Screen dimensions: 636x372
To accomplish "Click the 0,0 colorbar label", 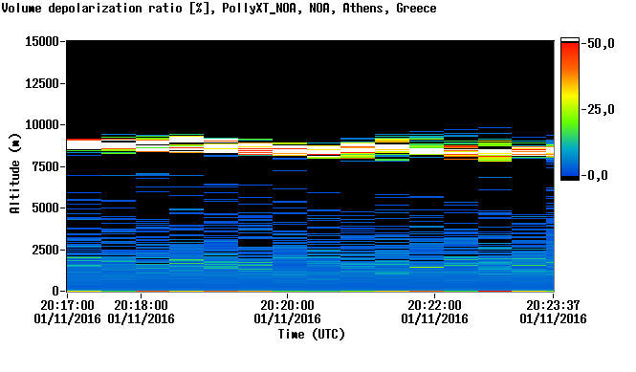I will click(x=597, y=175).
